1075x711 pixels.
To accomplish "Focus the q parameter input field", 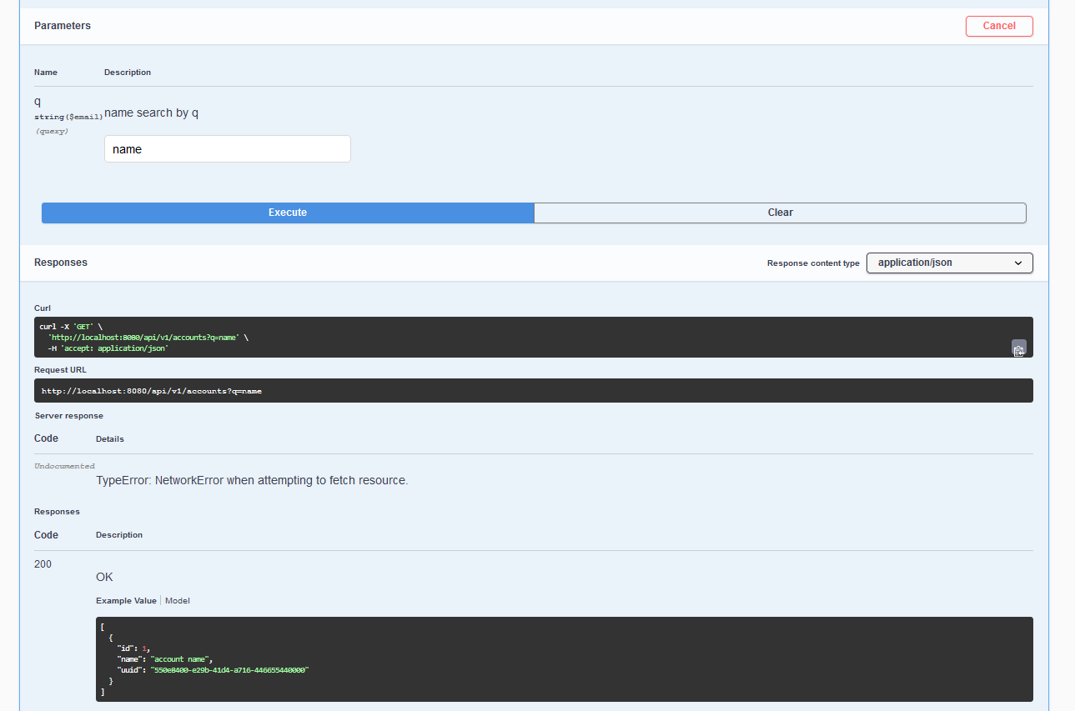I will click(227, 149).
